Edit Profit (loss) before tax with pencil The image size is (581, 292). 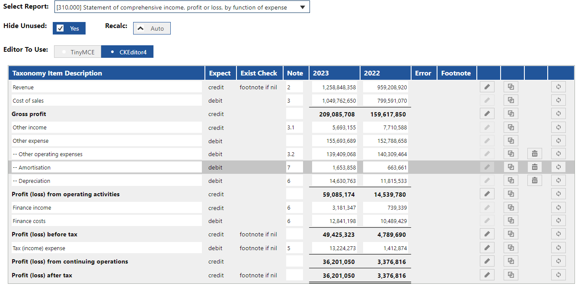click(487, 234)
